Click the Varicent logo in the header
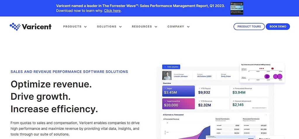The height and width of the screenshot is (139, 299). [30, 27]
